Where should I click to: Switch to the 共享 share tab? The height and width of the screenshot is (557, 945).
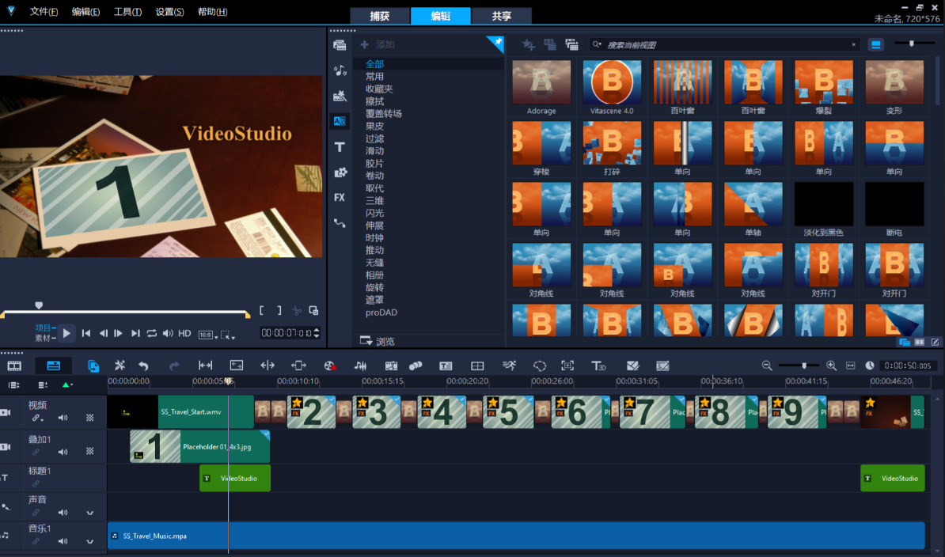point(502,16)
